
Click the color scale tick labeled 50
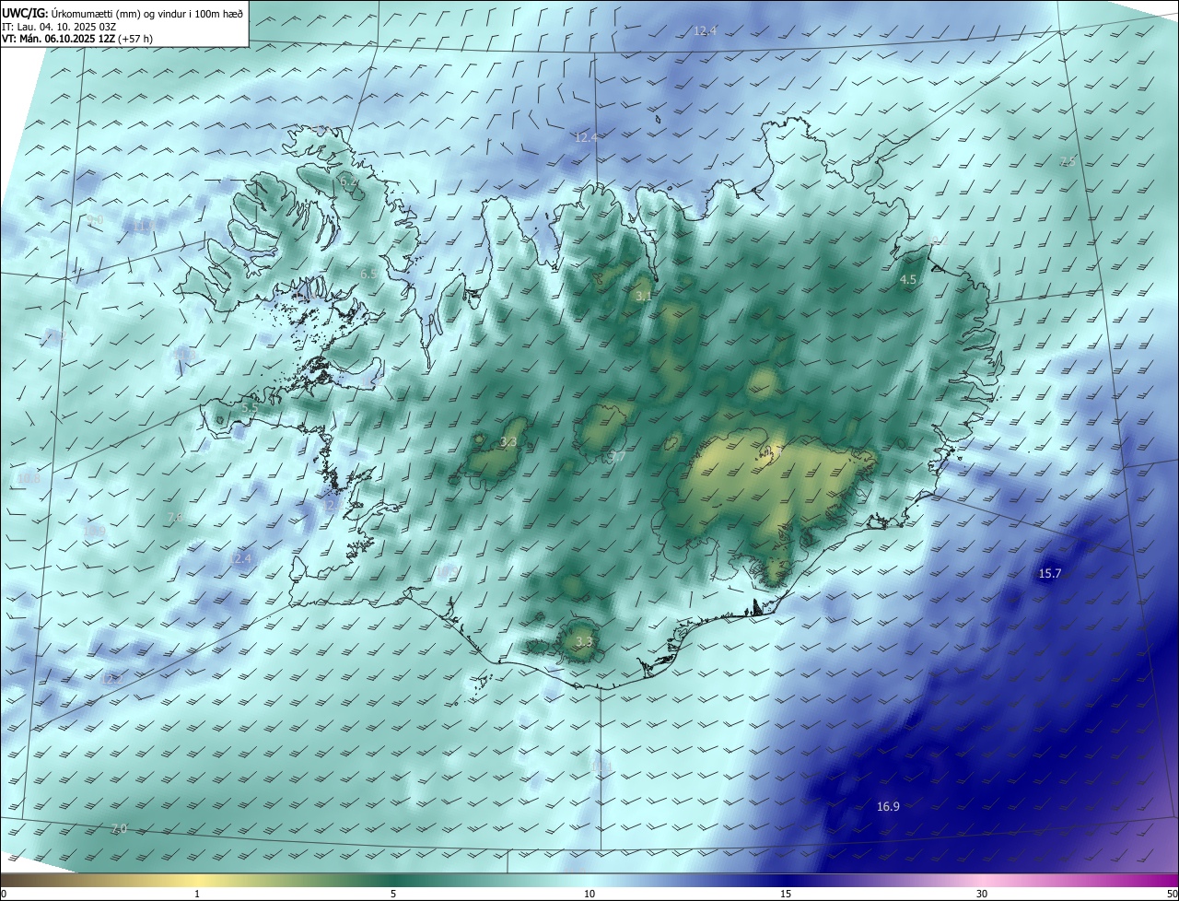point(1172,894)
